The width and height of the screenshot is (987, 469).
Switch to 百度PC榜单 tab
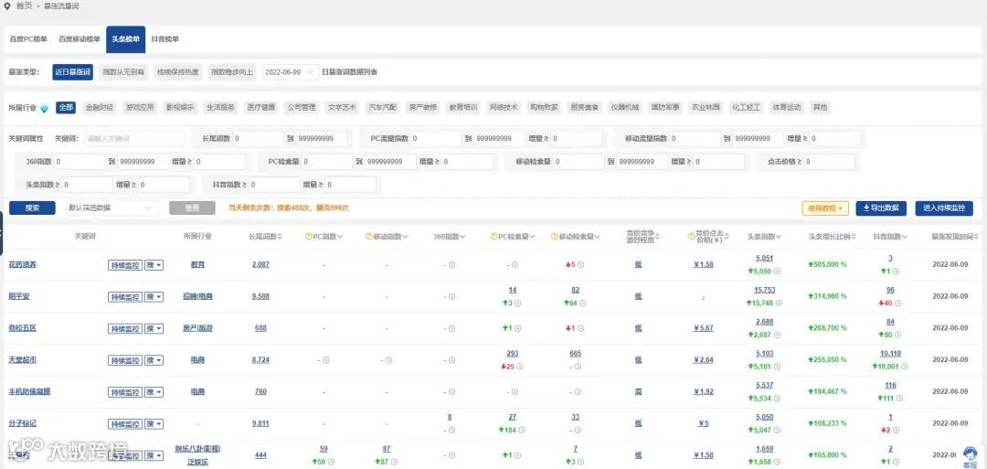(x=28, y=39)
